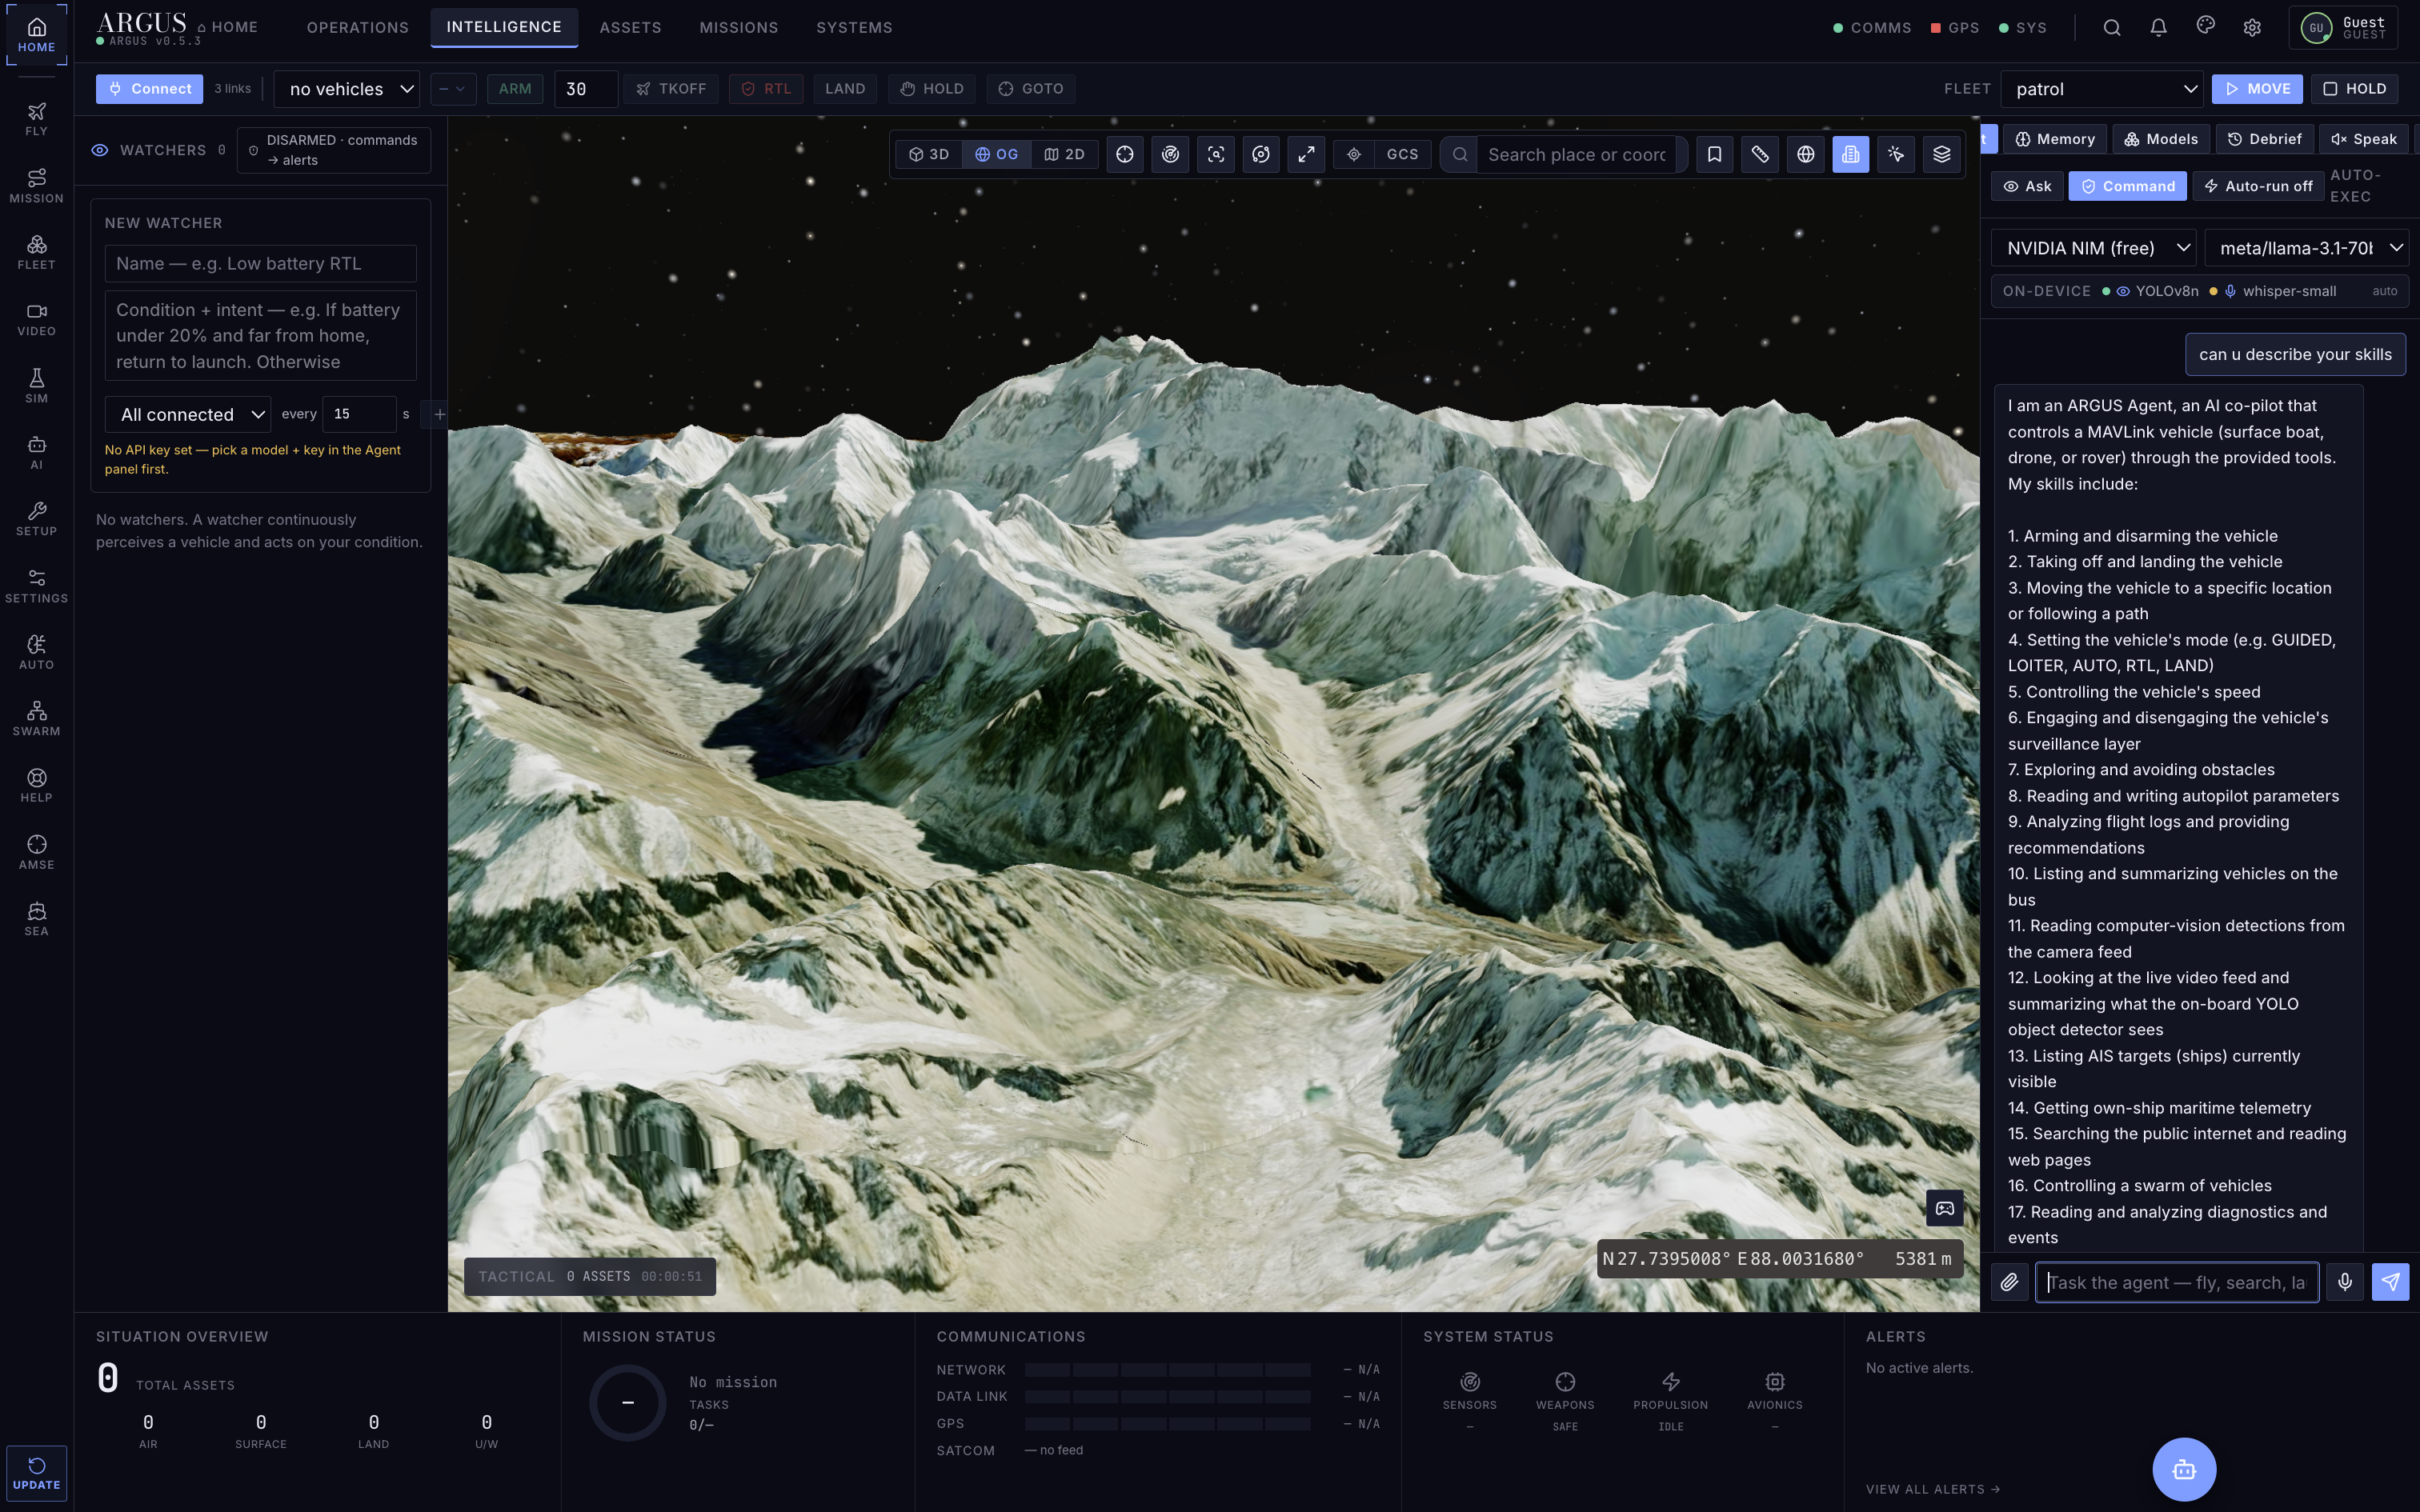Viewport: 2420px width, 1512px height.
Task: Follow the VIEW ALL ALERTS link
Action: pyautogui.click(x=1932, y=1489)
